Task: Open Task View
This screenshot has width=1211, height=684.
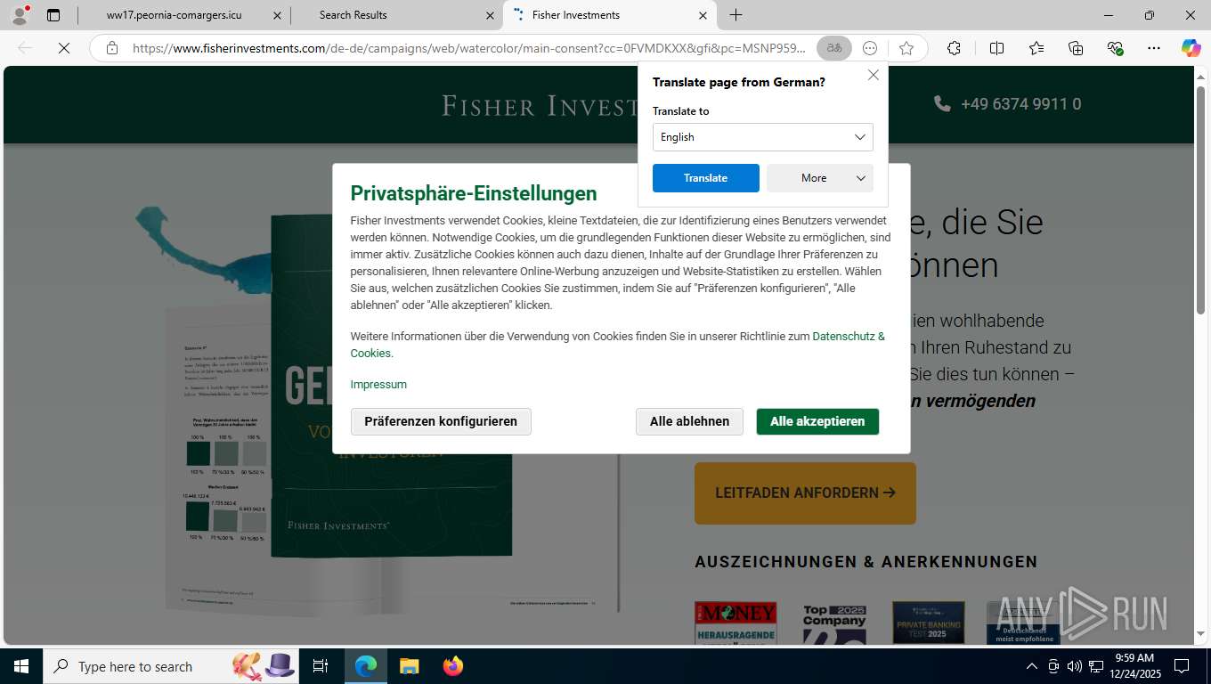Action: (x=321, y=666)
